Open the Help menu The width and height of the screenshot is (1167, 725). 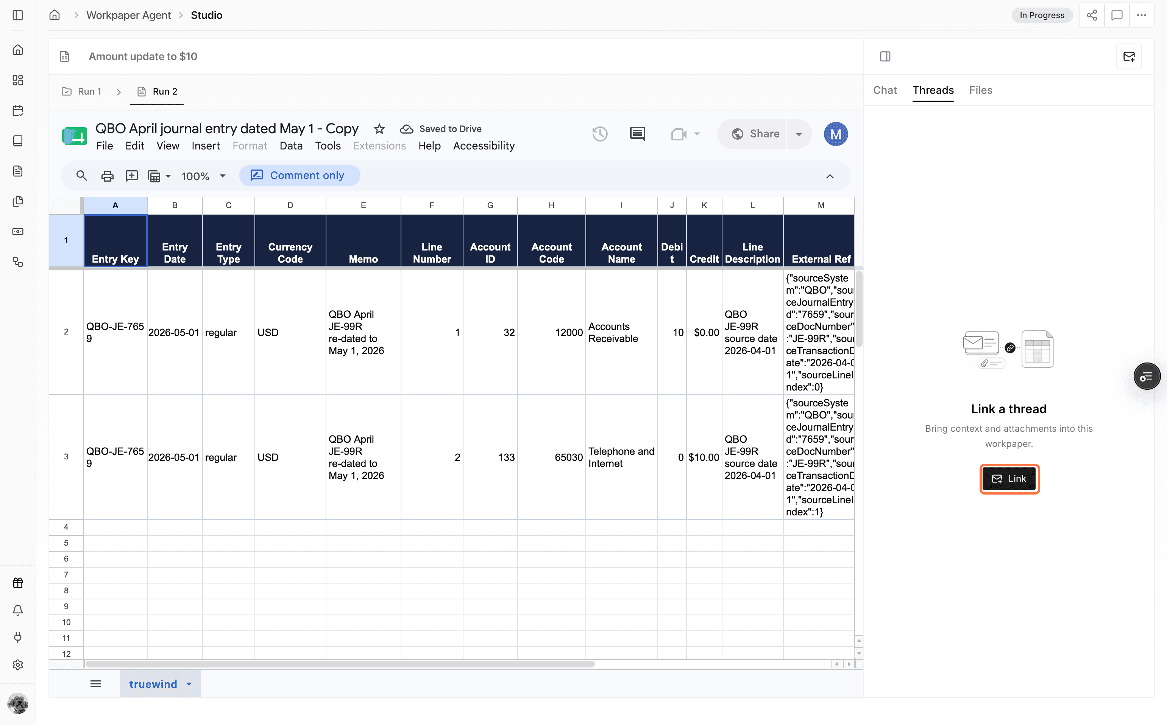429,146
